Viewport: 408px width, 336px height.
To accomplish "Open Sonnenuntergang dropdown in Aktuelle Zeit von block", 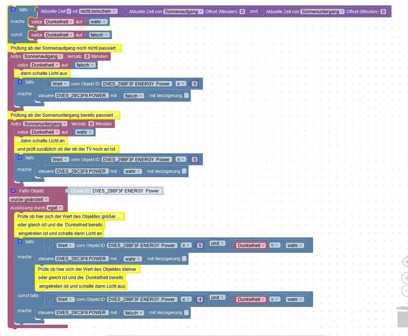I will coord(322,11).
